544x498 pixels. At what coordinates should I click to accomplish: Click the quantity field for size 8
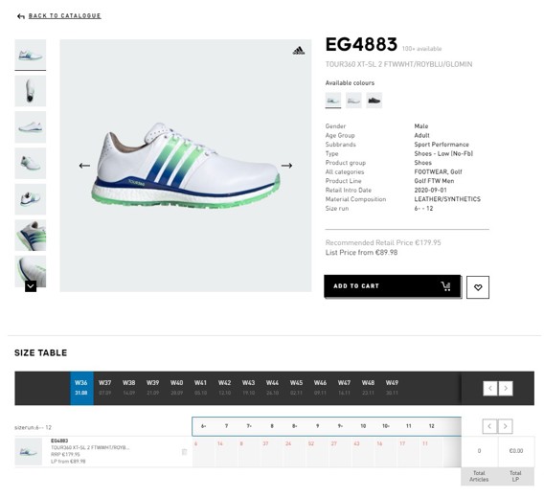(x=272, y=452)
